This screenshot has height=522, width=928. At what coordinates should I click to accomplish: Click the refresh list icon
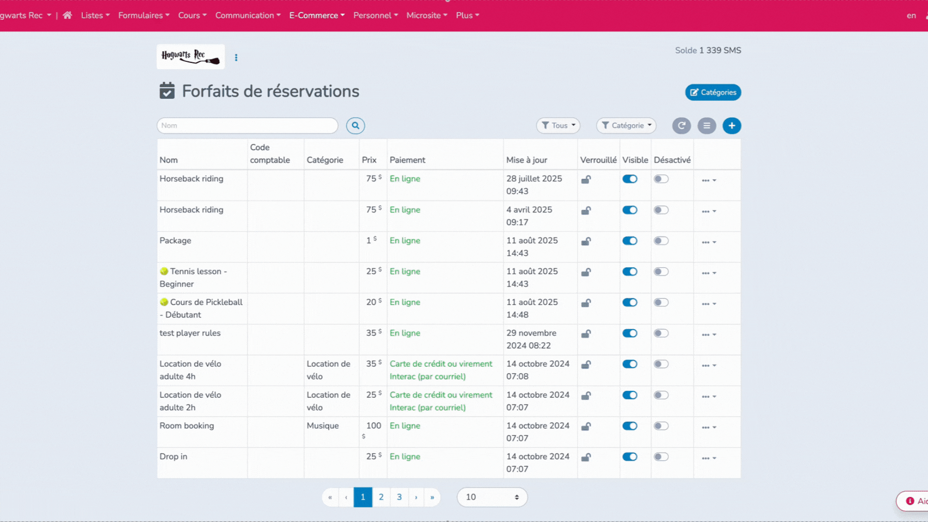[681, 126]
